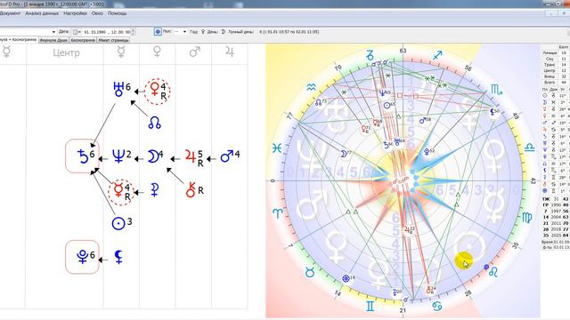Select the Формула + Космограмма tab
Viewport: 570px width, 320px height.
tap(18, 39)
